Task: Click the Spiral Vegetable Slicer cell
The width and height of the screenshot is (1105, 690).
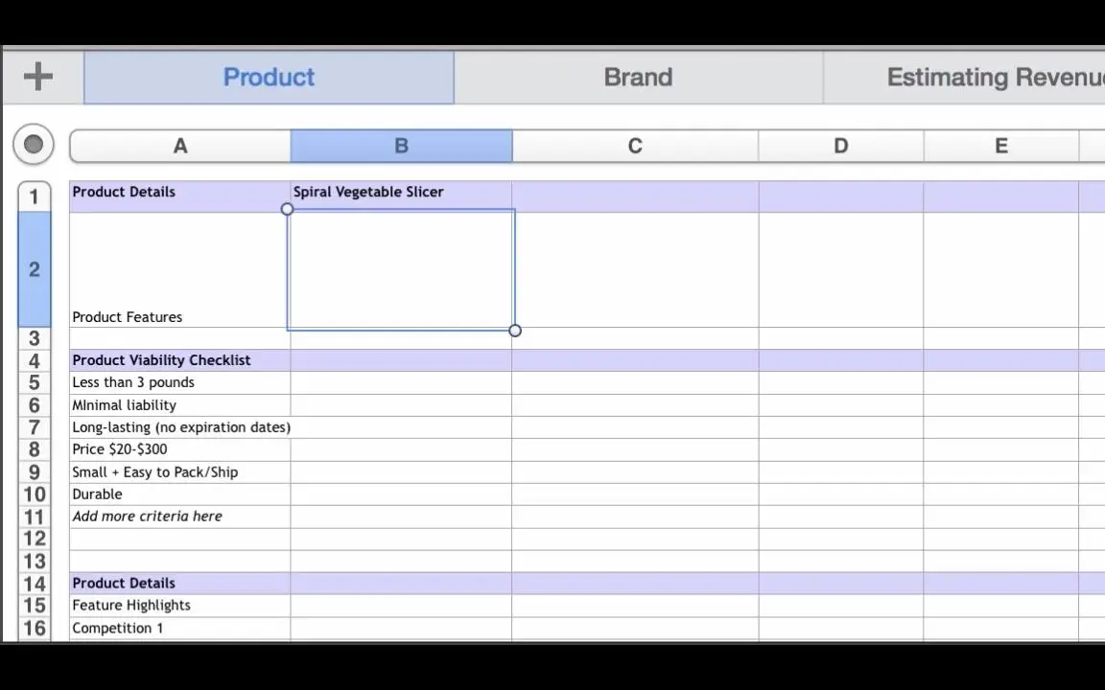Action: tap(401, 192)
